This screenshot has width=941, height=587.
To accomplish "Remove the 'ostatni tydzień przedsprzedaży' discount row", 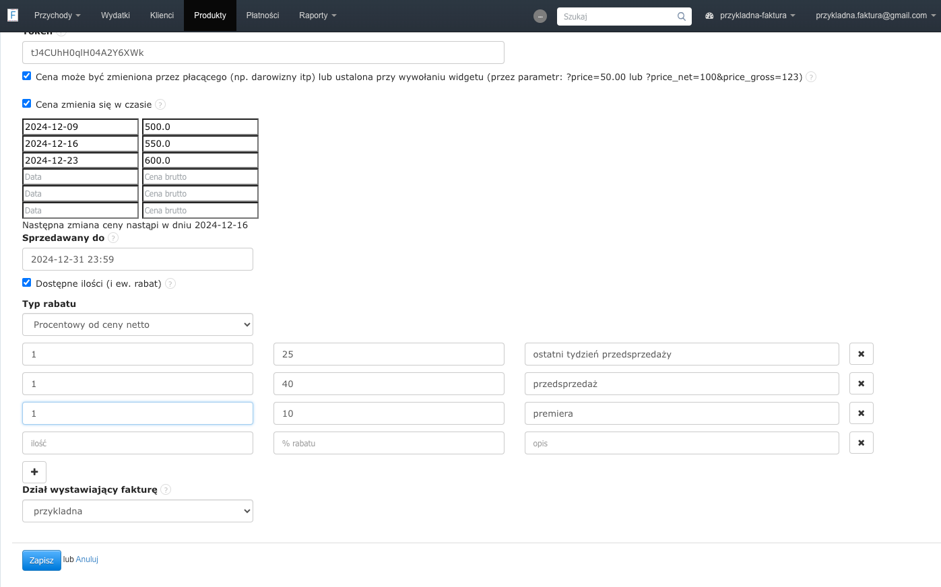I will pos(862,354).
